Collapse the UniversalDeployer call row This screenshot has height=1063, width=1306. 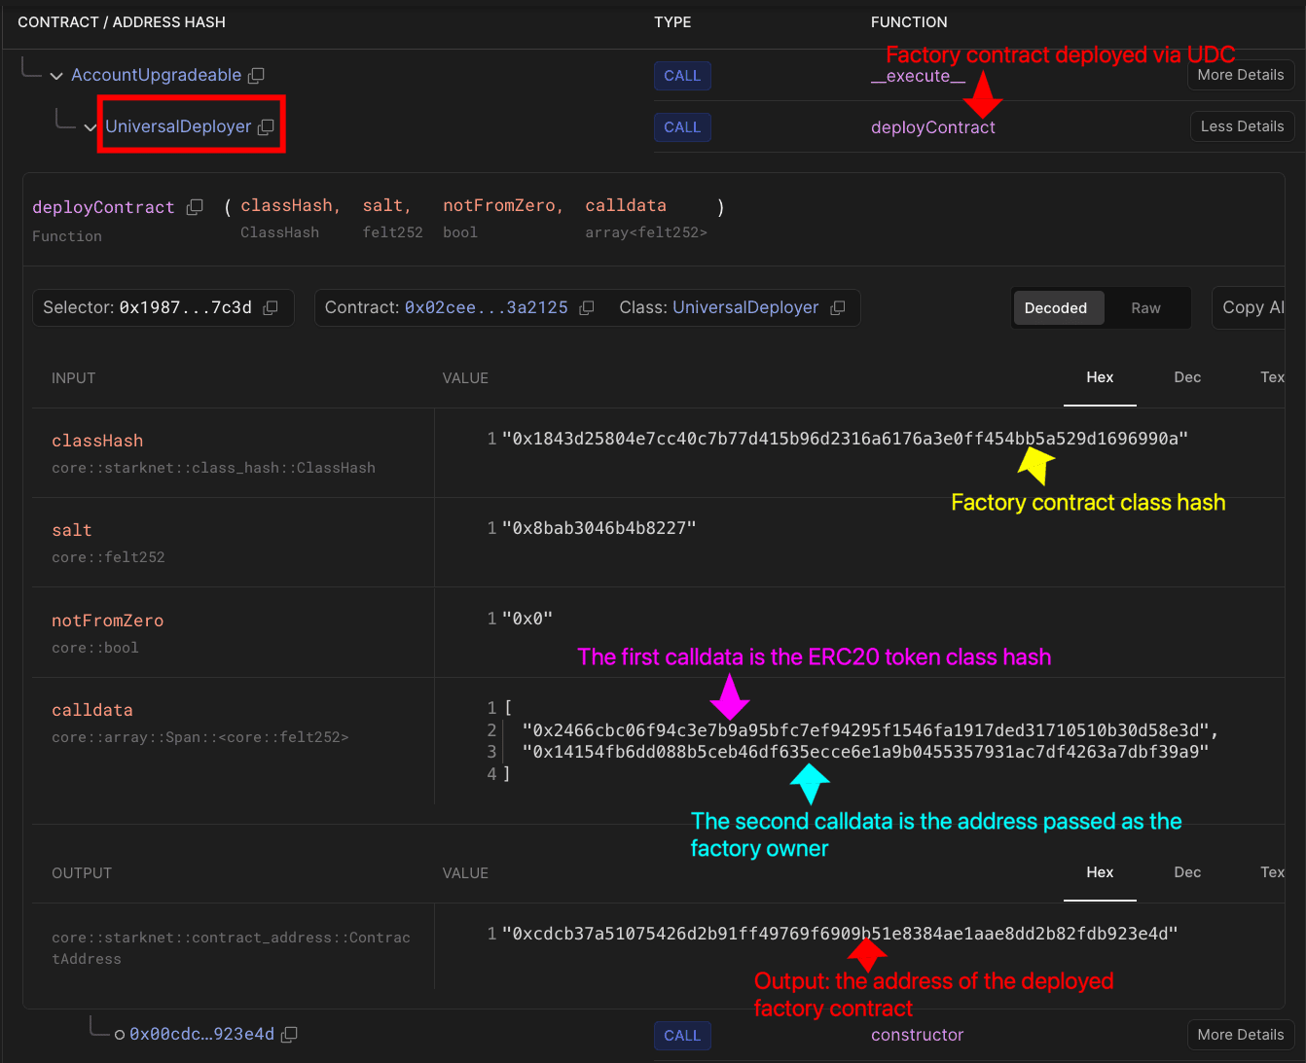(x=91, y=127)
